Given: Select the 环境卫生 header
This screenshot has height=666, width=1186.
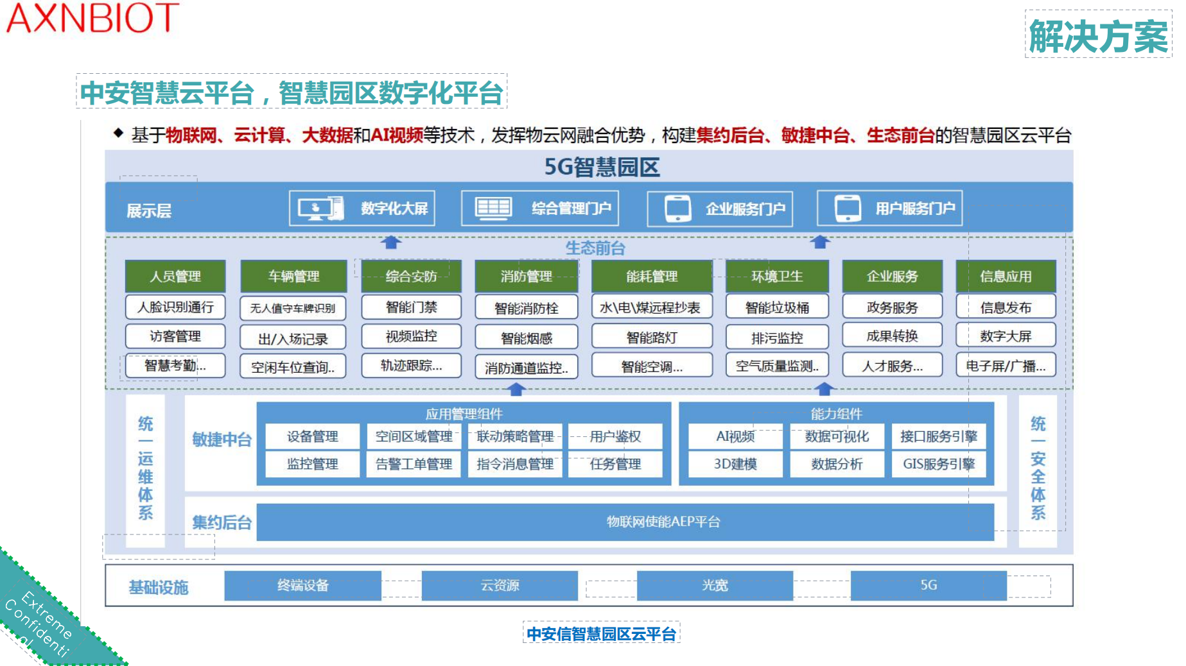Looking at the screenshot, I should click(x=777, y=277).
